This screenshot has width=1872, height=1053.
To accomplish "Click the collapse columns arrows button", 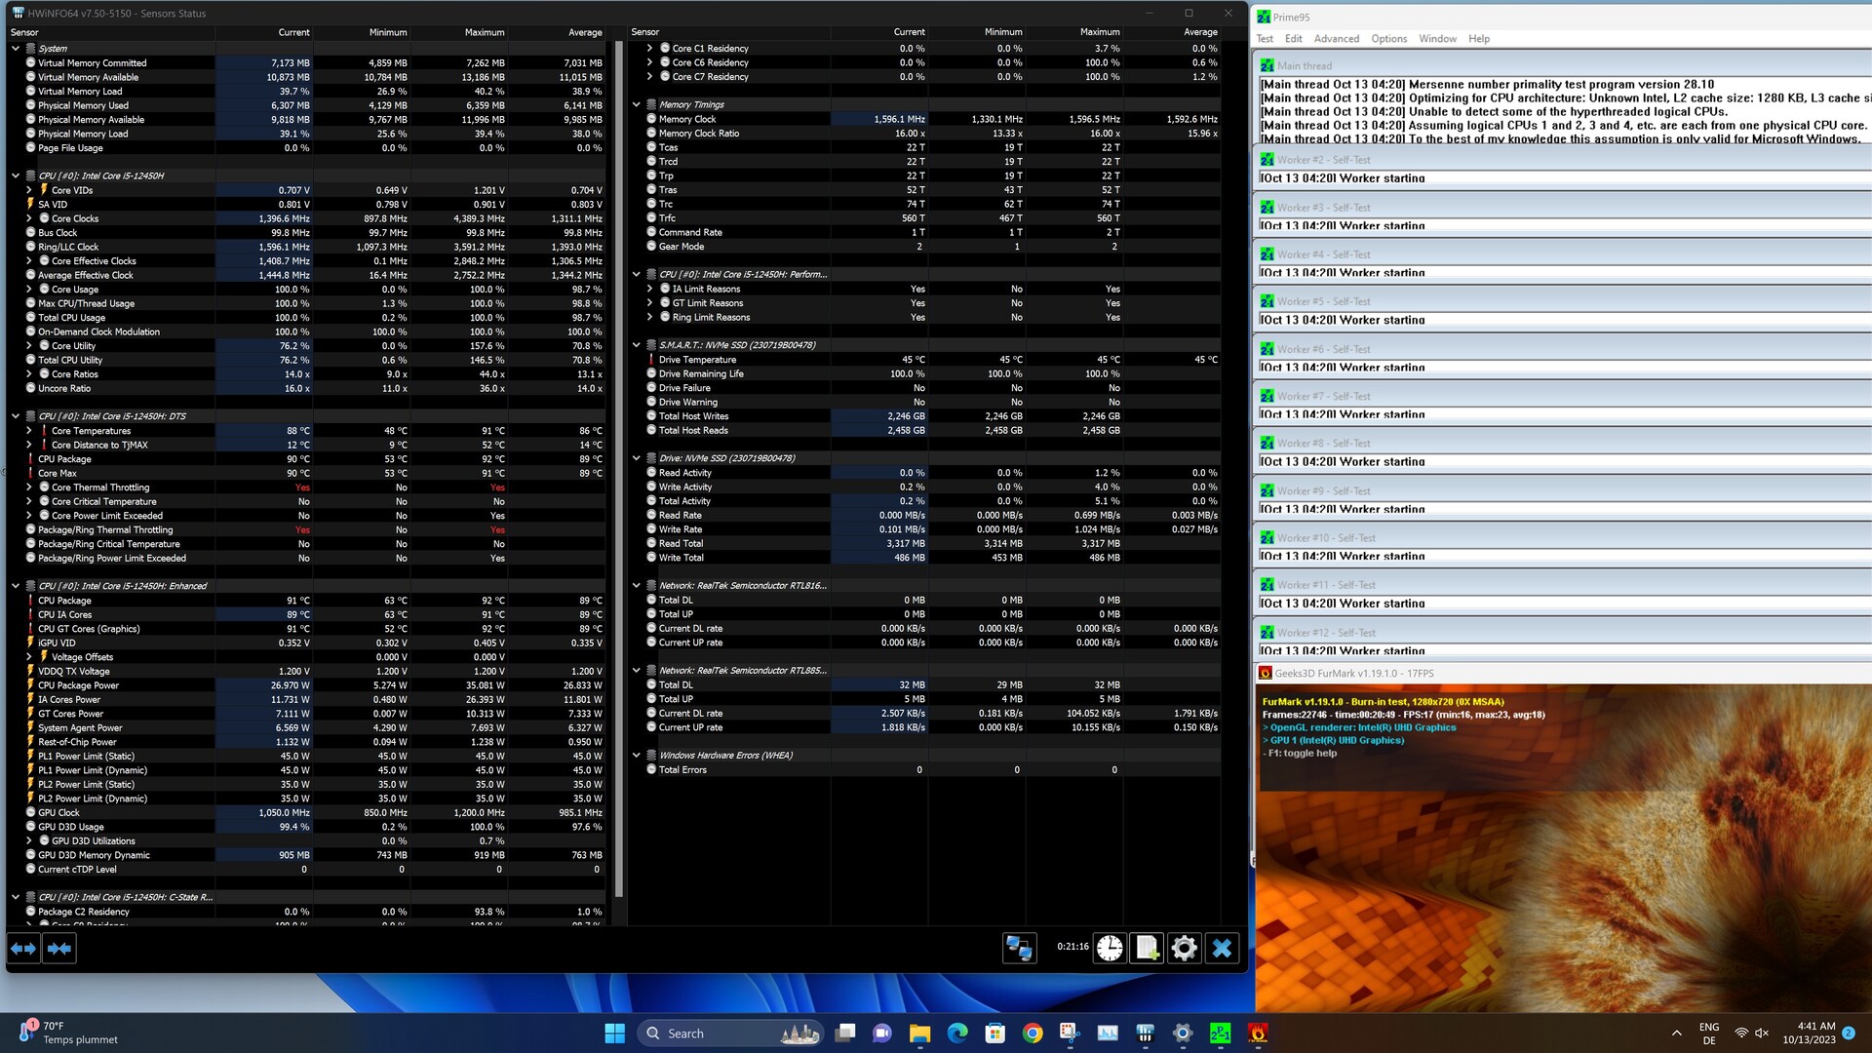I will pyautogui.click(x=59, y=948).
